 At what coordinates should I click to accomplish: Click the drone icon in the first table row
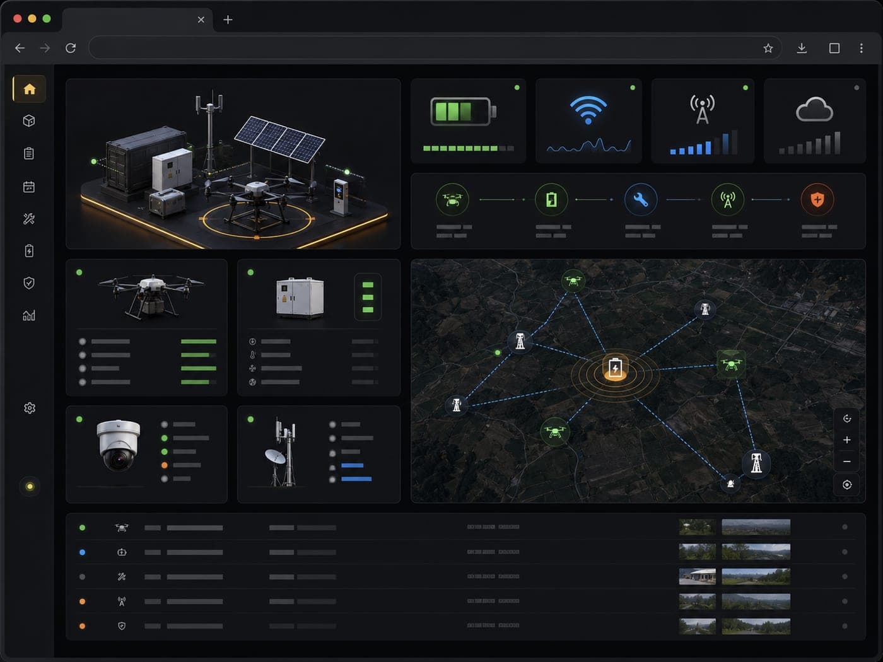click(122, 528)
